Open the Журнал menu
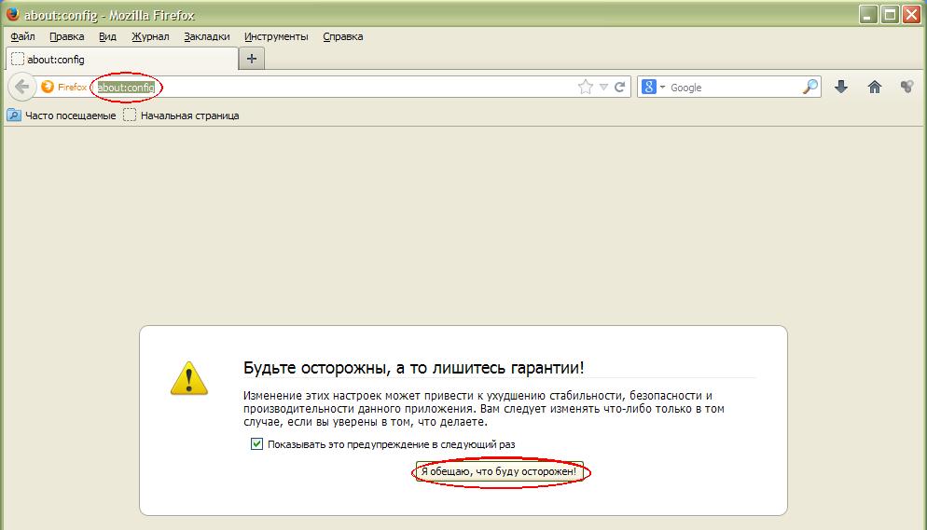 click(x=150, y=36)
